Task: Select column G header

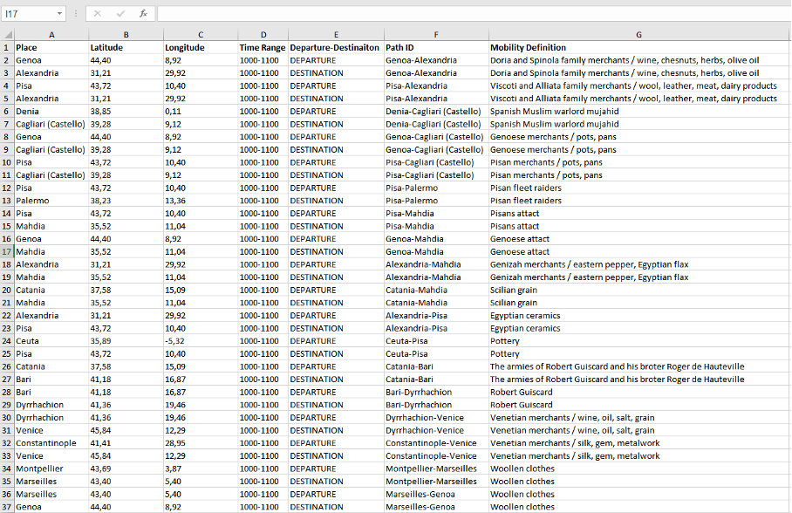Action: 638,35
